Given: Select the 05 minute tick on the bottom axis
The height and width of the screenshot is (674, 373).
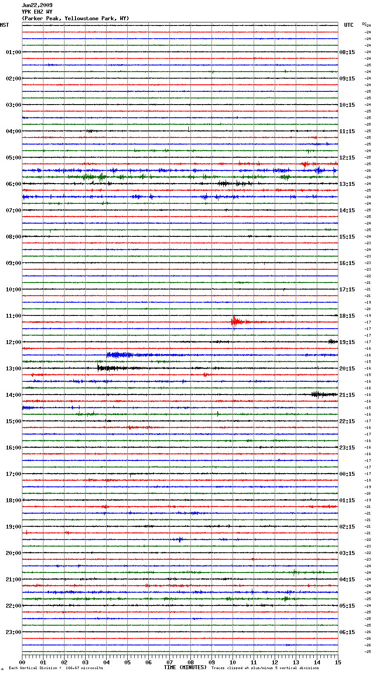Looking at the screenshot, I should tap(127, 662).
